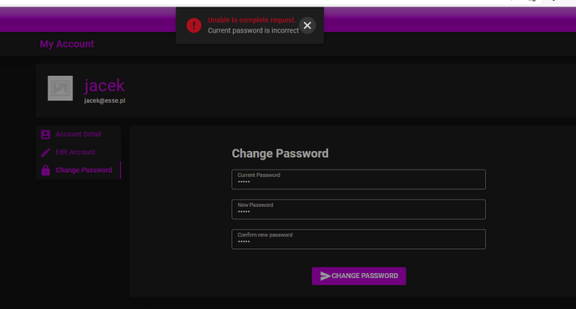
Task: Submit with the CHANGE PASSWORD button
Action: tap(359, 276)
